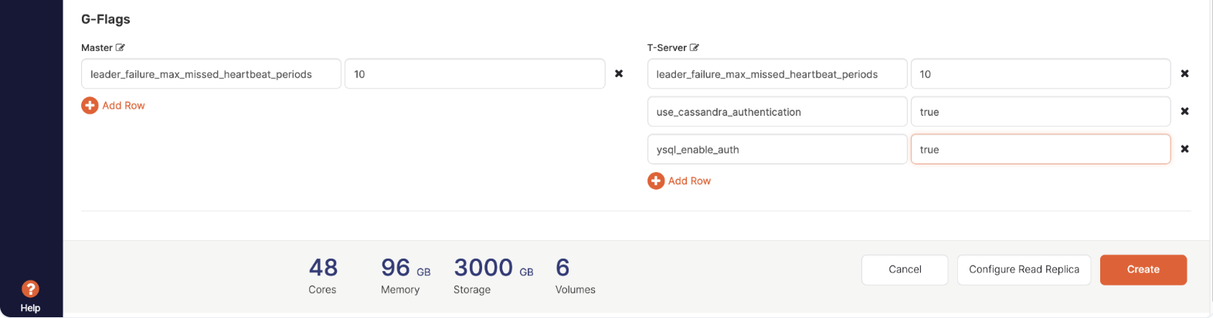This screenshot has height=318, width=1213.
Task: Delete the T-Server leader_failure_max_missed_heartbeat_periods row
Action: point(1184,74)
